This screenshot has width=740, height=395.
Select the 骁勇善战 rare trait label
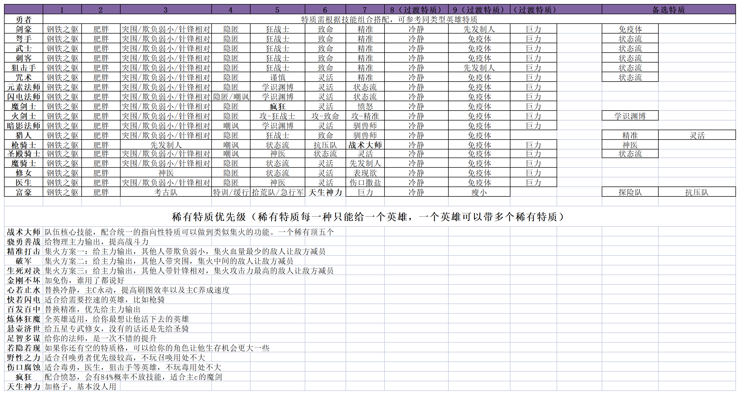coord(24,242)
